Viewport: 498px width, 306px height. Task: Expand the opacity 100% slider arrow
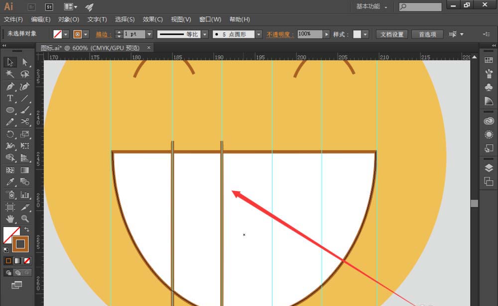327,34
